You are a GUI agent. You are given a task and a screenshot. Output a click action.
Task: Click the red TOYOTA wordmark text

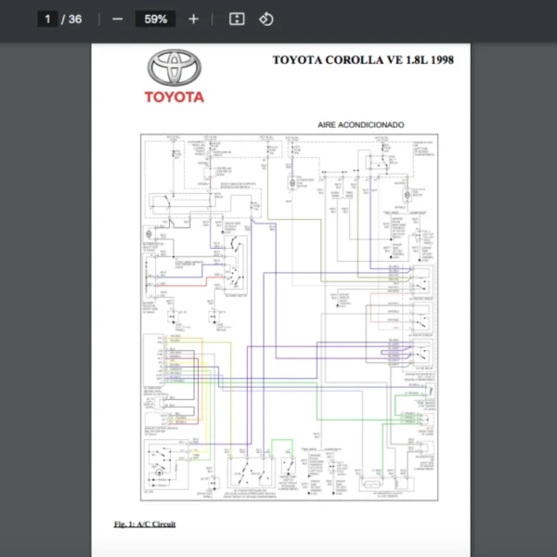click(x=174, y=97)
